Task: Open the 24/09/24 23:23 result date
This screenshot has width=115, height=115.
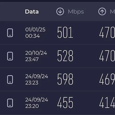Action: (x=37, y=79)
